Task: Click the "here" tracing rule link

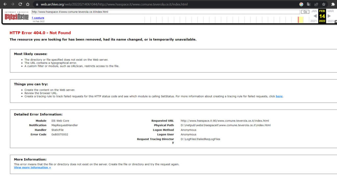Action: [x=279, y=96]
